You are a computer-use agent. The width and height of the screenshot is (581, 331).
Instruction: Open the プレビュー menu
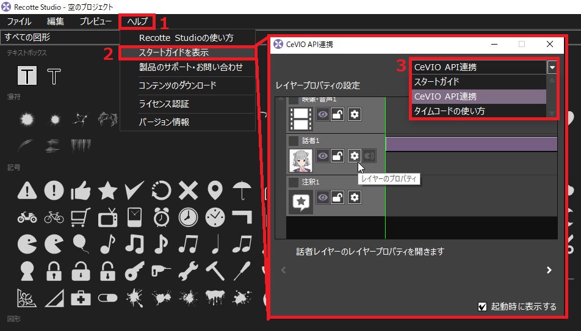pyautogui.click(x=96, y=21)
